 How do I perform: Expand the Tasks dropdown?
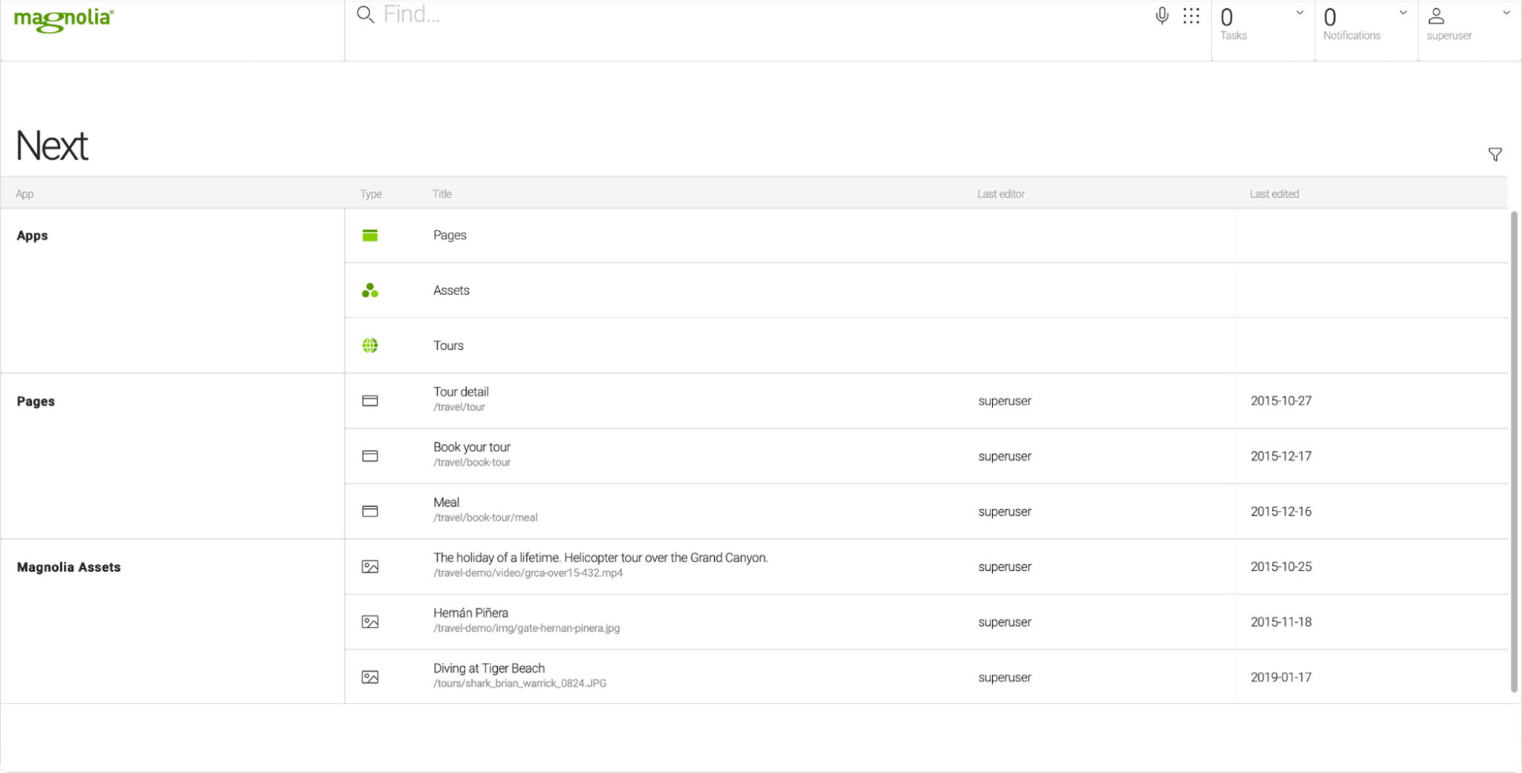(x=1299, y=13)
